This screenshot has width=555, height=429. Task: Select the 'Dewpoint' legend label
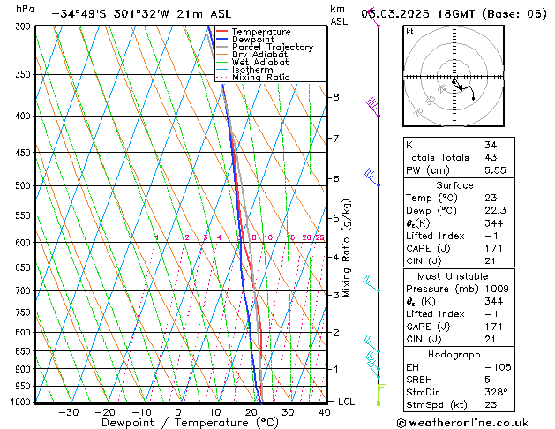[x=252, y=40]
